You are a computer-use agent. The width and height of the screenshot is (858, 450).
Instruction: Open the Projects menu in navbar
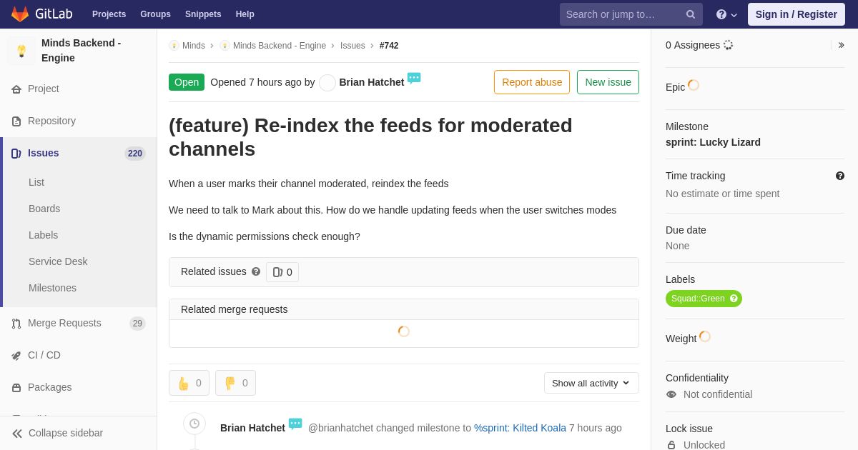[109, 14]
